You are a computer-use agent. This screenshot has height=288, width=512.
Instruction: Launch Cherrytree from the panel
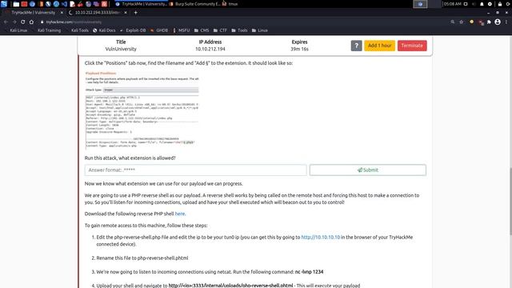80,4
